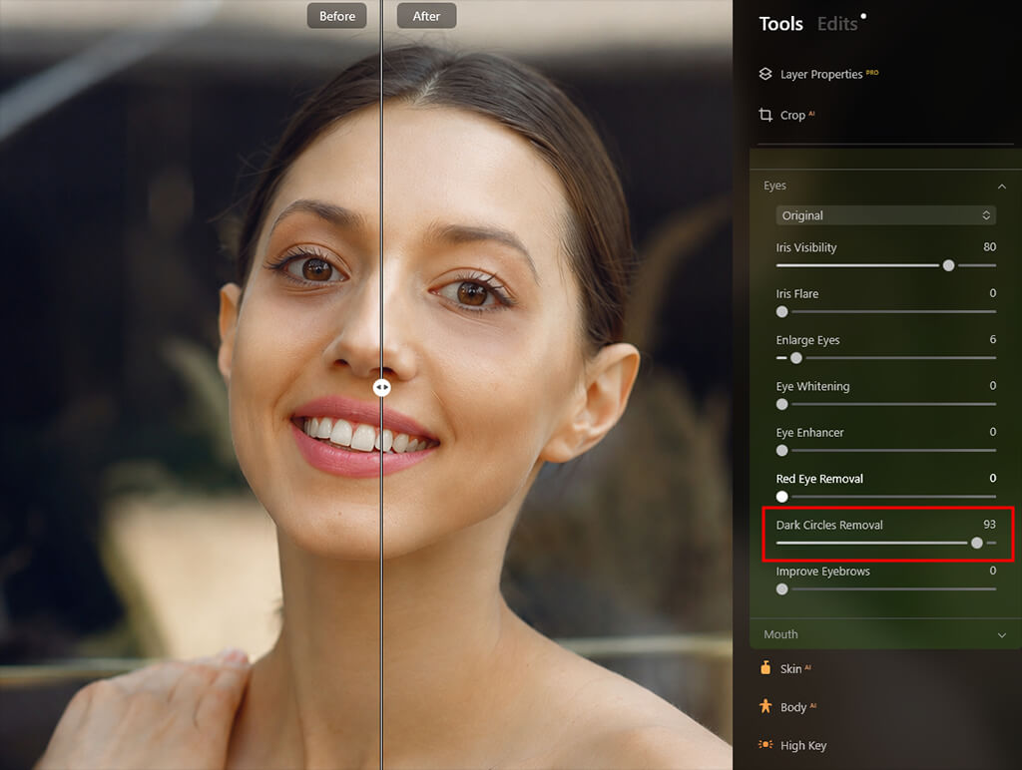This screenshot has height=770, width=1022.
Task: Click the Red Eye Removal slider handle
Action: click(x=782, y=497)
